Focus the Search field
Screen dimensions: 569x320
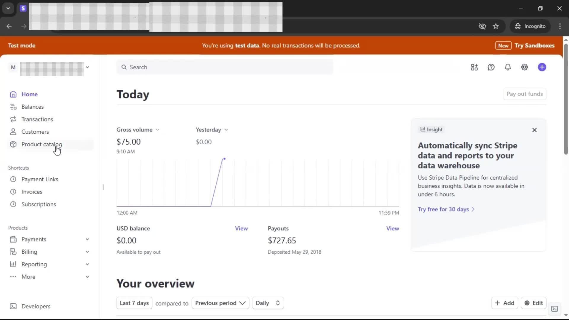(225, 67)
